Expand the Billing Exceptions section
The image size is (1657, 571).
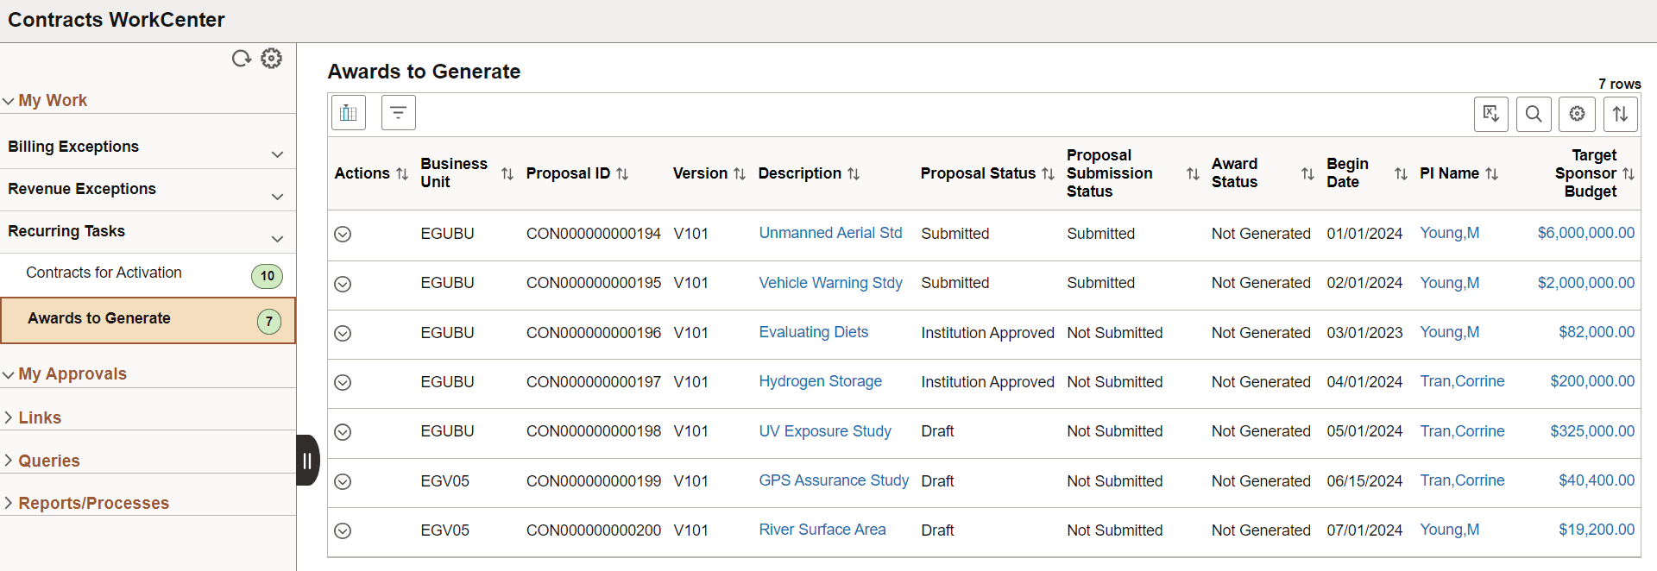point(277,154)
